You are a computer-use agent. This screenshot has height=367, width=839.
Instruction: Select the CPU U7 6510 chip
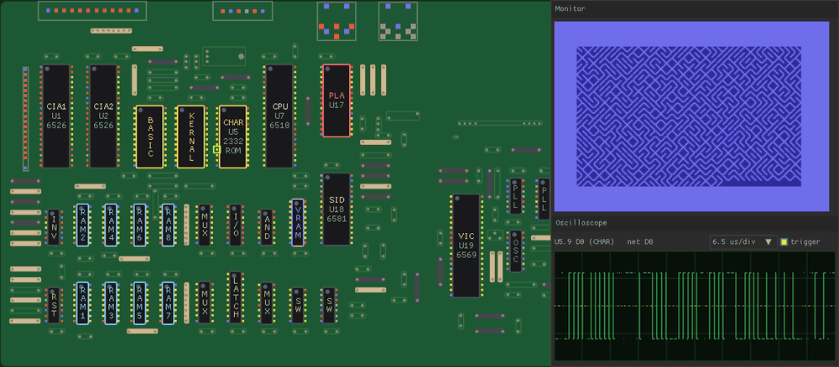280,116
